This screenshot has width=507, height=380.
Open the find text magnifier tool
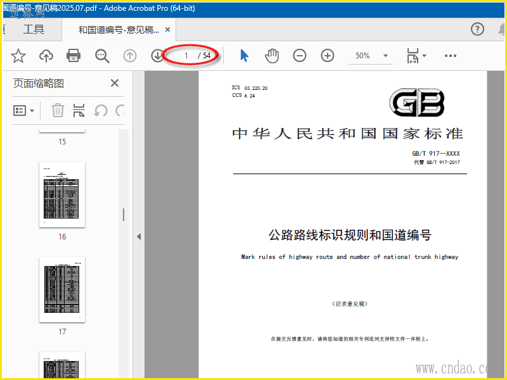[102, 56]
